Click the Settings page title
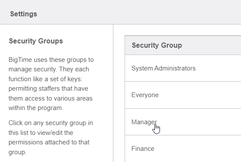 tap(24, 14)
